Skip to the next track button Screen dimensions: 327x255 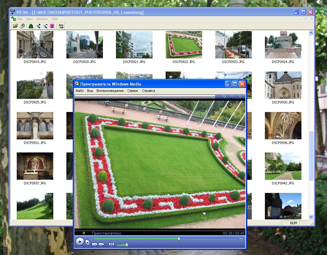coord(101,244)
